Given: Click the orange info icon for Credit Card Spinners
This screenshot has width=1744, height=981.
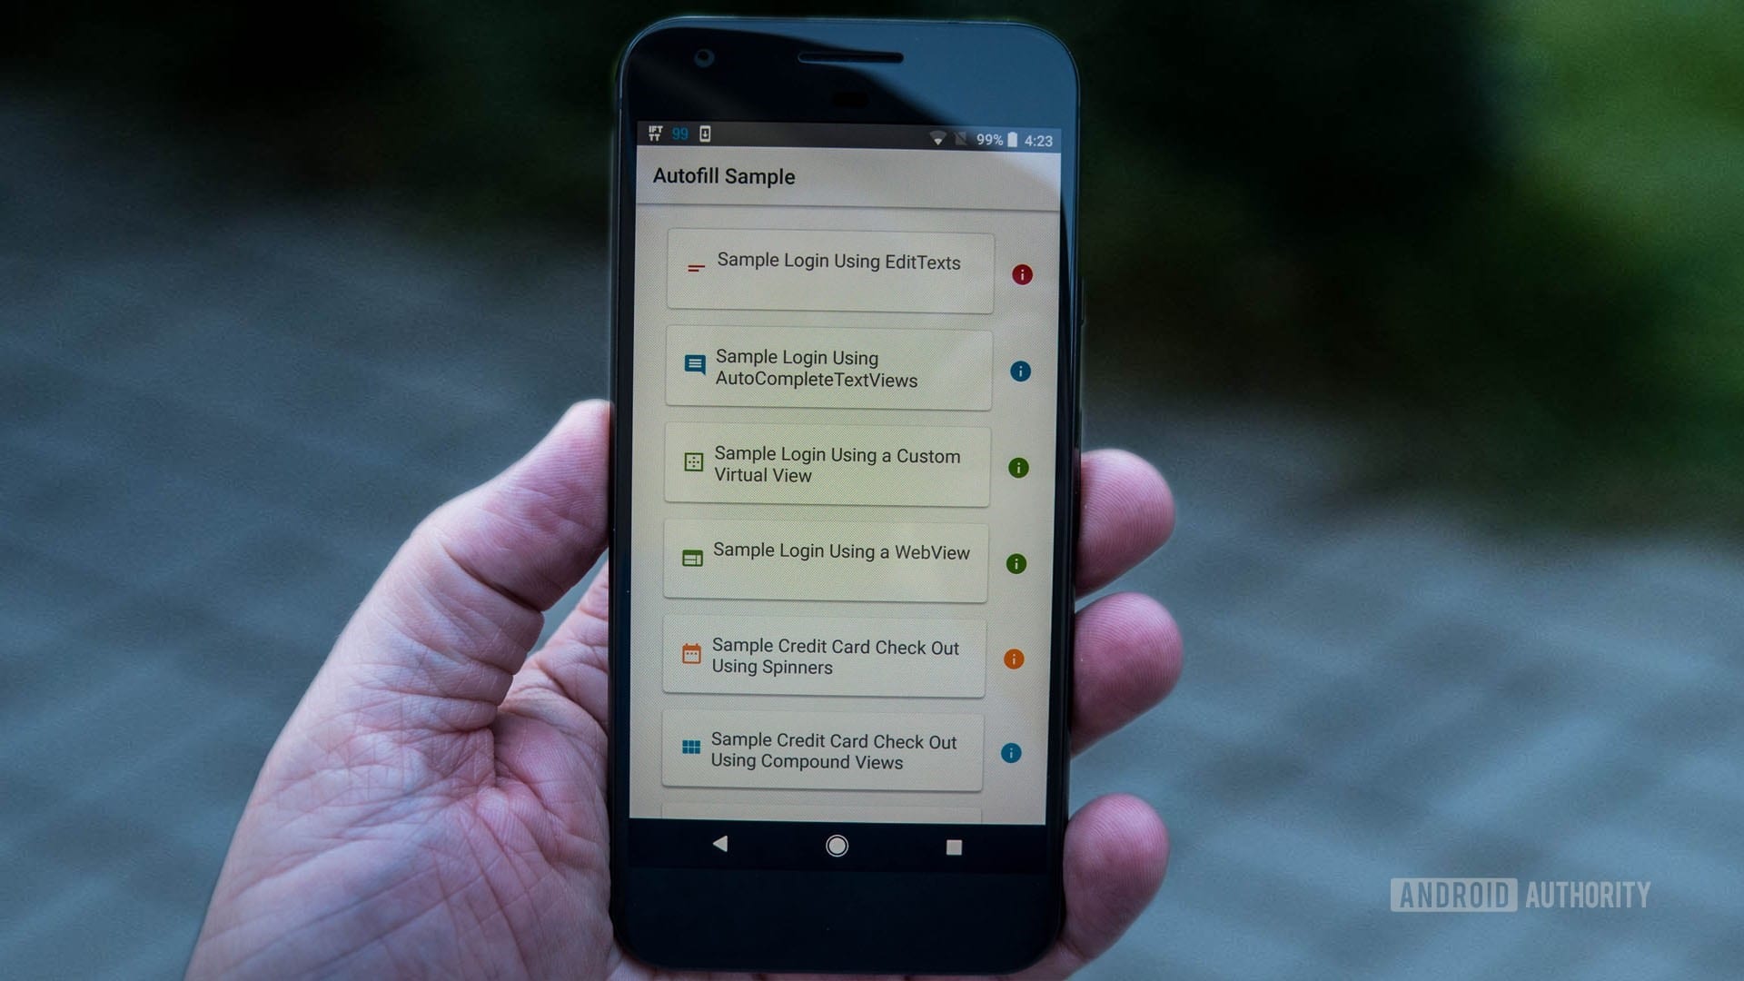Looking at the screenshot, I should [x=1019, y=659].
